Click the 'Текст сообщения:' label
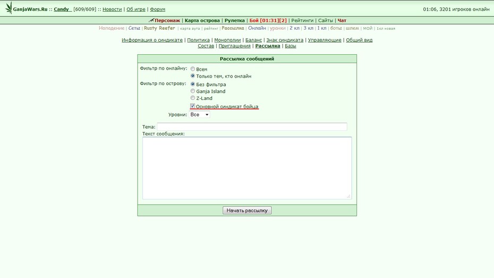494x278 pixels. [x=164, y=133]
